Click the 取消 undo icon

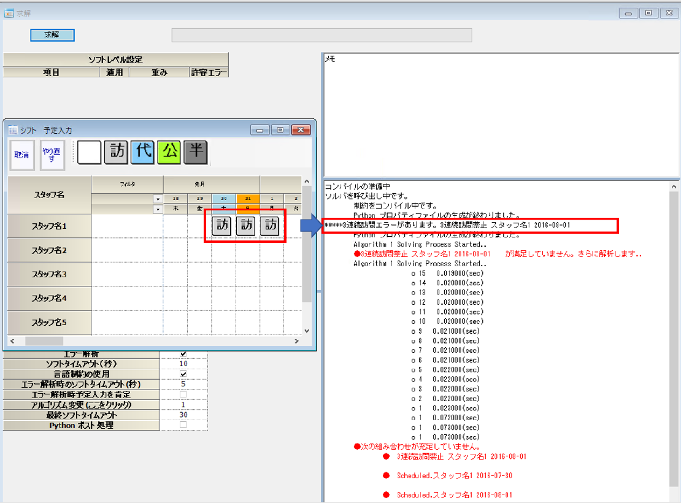point(21,155)
